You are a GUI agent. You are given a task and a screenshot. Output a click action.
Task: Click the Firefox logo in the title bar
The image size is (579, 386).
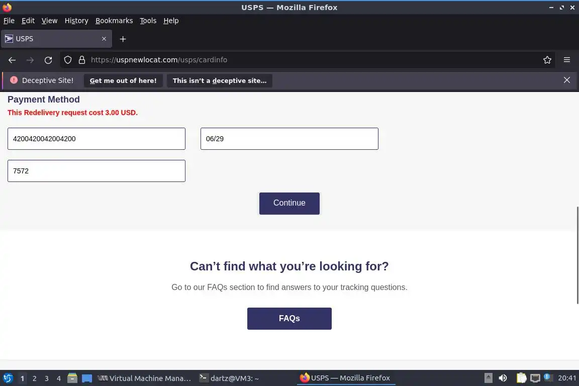click(7, 8)
